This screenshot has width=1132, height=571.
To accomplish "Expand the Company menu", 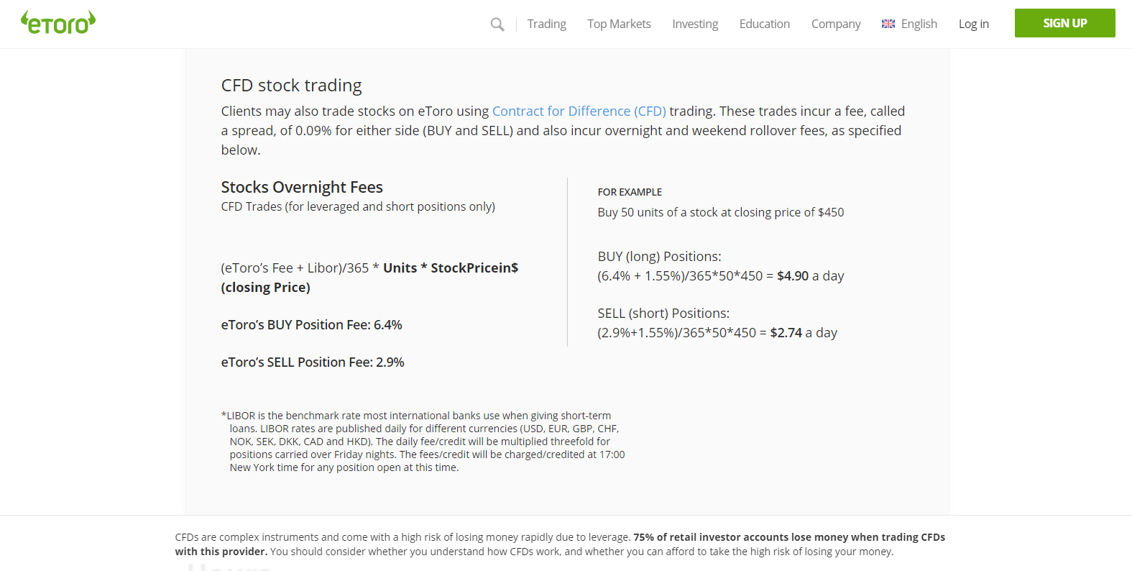I will [x=835, y=24].
